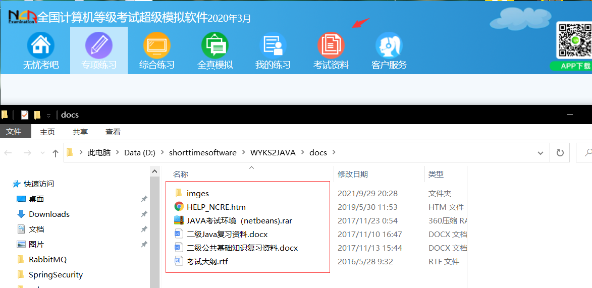This screenshot has height=288, width=592.
Task: Open 文档 in quick access
Action: 36,229
